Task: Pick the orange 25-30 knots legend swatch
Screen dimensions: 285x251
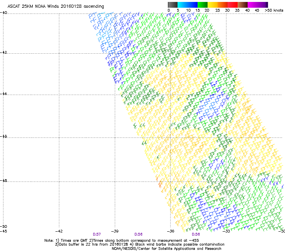Action: tap(223, 5)
